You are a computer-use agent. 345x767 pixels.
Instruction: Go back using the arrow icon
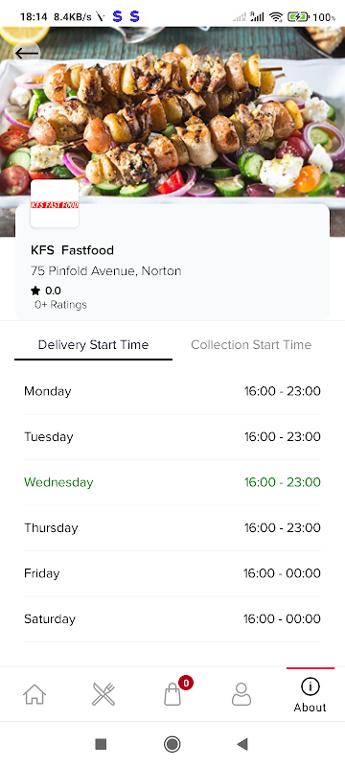click(x=27, y=53)
